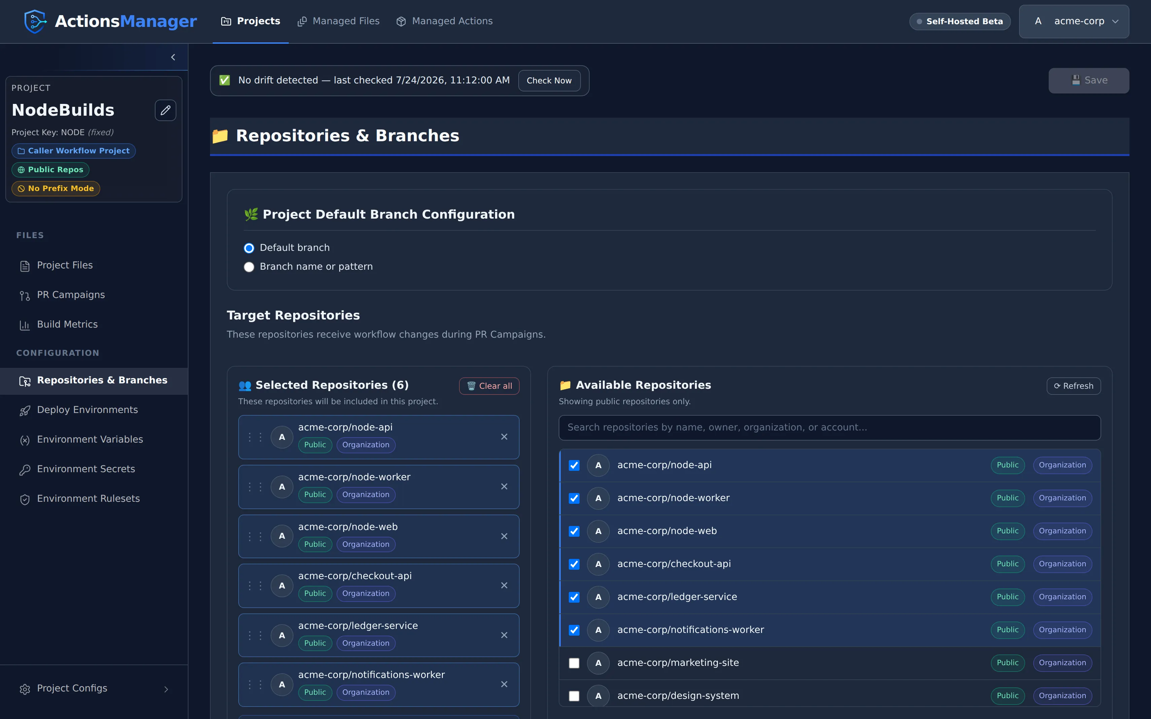This screenshot has width=1151, height=719.
Task: Grab drag handle of selected acme-corp/node-api
Action: click(x=255, y=437)
